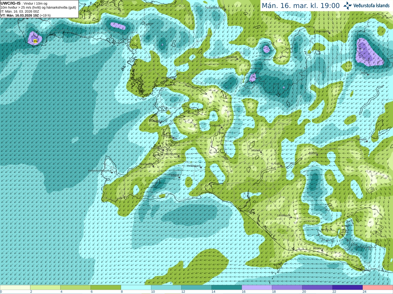Click the 'IT: Mán. 16. 03. 2026 00Z' line
This screenshot has height=294, width=393.
tap(20, 11)
